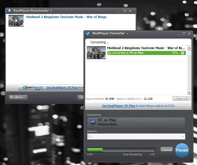Minimize the RealPlayer Downloader window
The image size is (197, 165).
(120, 11)
